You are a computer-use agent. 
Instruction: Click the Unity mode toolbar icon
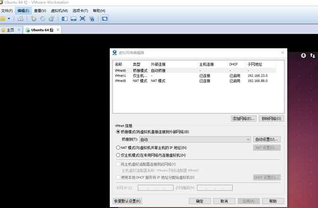click(x=92, y=19)
